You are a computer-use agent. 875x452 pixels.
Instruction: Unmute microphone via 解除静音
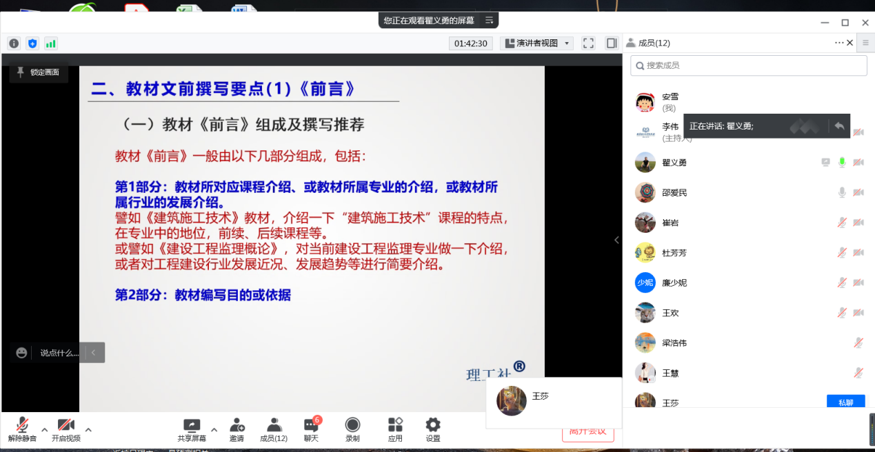pyautogui.click(x=22, y=429)
